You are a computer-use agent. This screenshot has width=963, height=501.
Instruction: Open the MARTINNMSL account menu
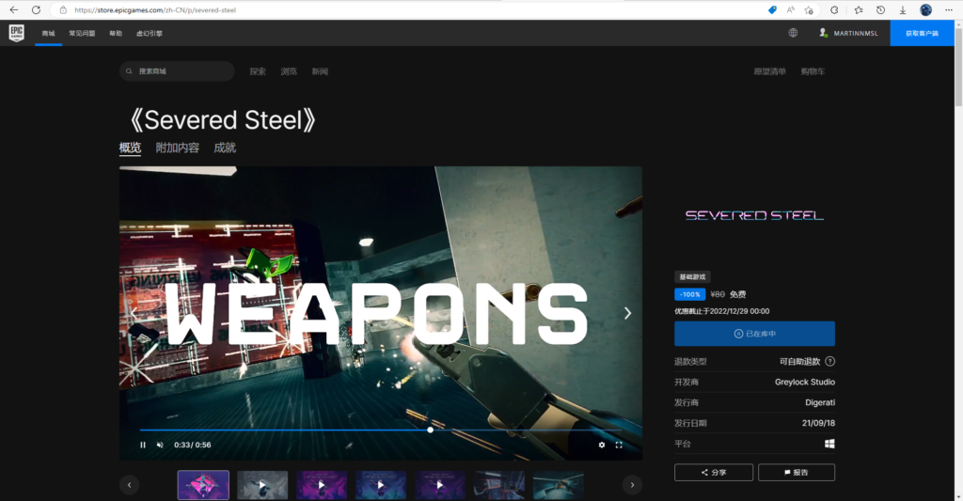point(848,33)
